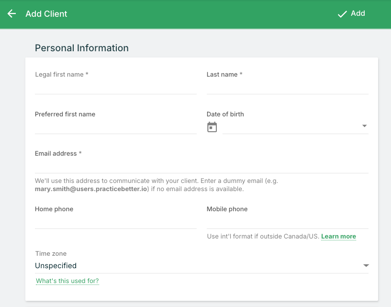Open the Learn more link
Viewport: 391px width, 307px height.
coord(338,237)
